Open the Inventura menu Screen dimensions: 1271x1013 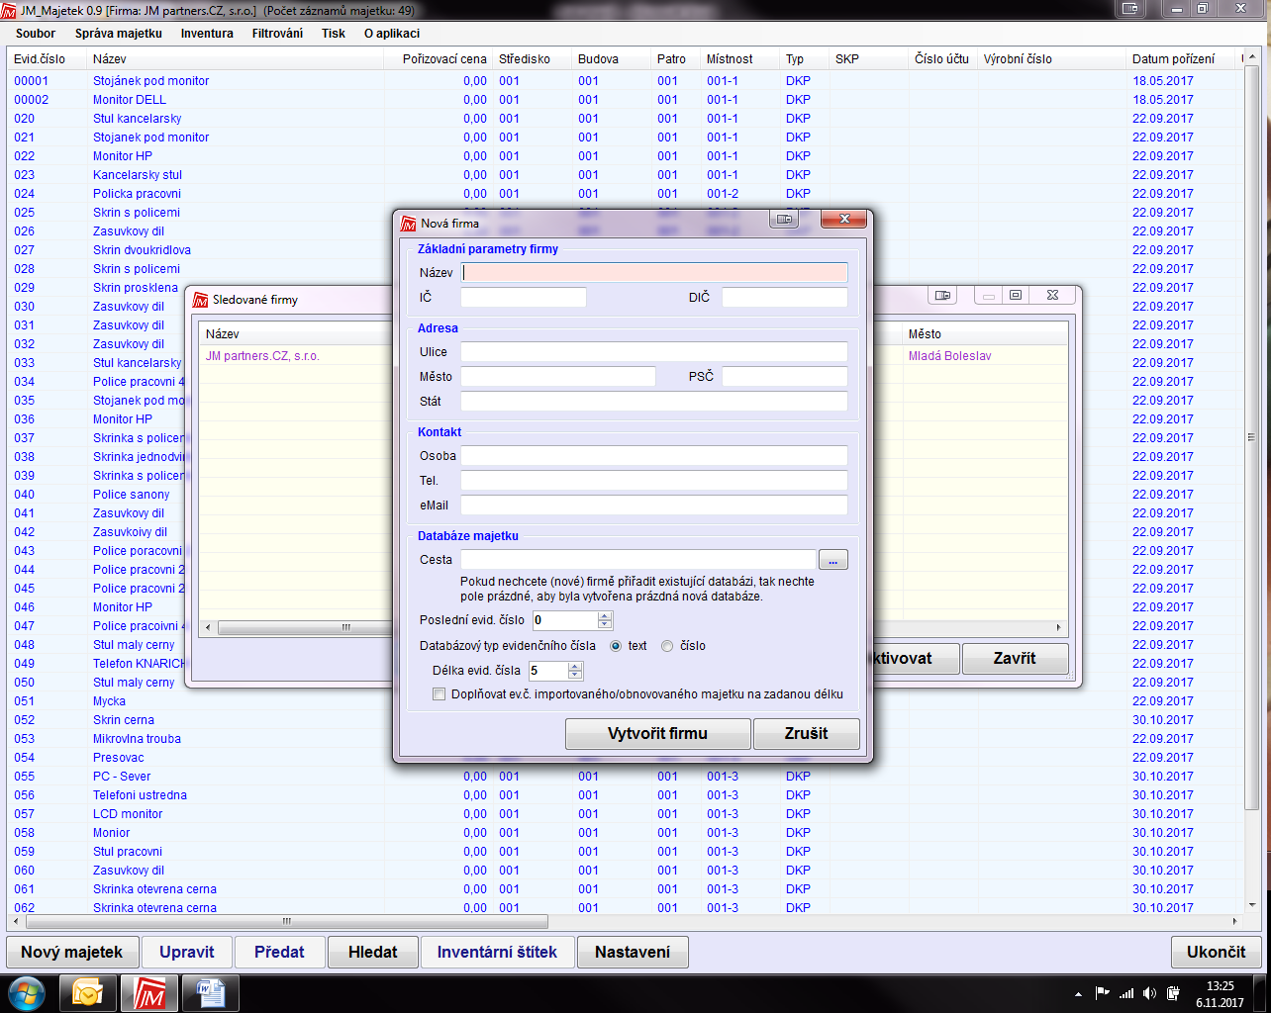pyautogui.click(x=207, y=34)
